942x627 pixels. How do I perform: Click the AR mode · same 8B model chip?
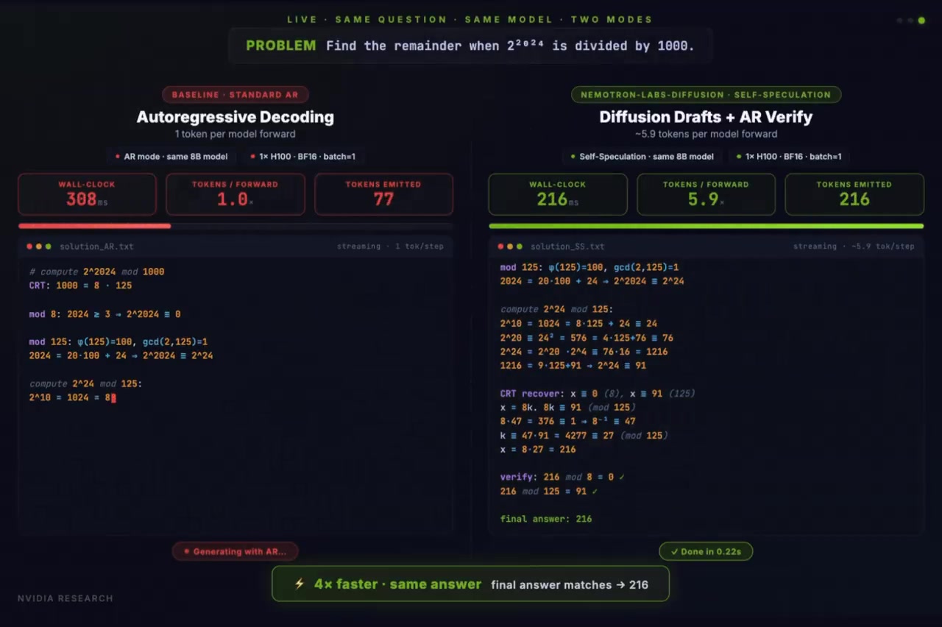tap(171, 157)
